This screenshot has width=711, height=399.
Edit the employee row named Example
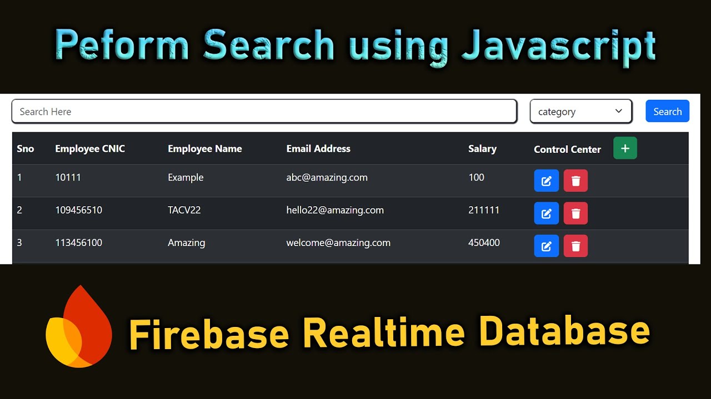pos(547,181)
